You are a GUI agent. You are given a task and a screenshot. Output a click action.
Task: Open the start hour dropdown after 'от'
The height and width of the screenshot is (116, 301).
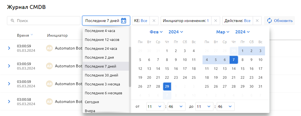(155, 107)
